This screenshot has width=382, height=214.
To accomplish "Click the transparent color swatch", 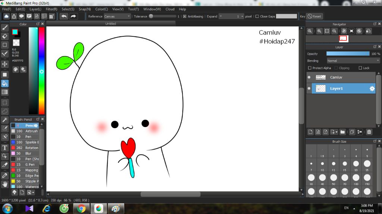I will click(x=16, y=42).
